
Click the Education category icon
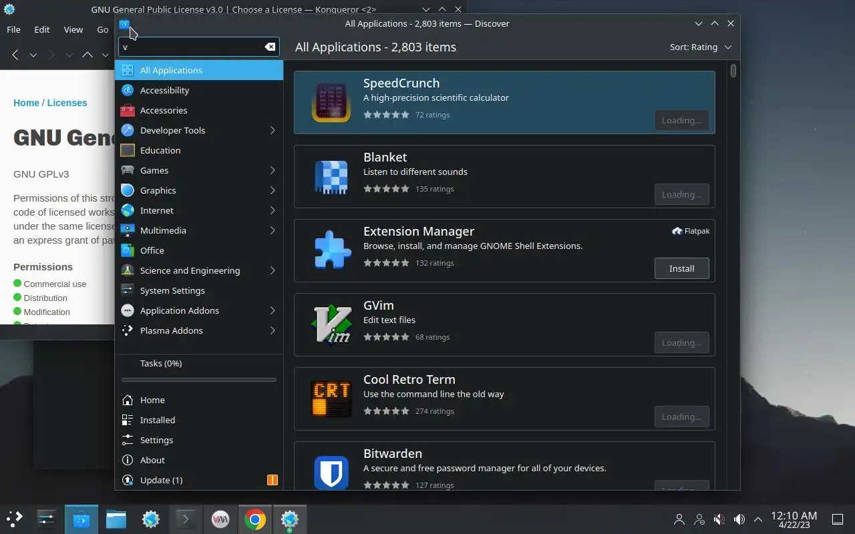(x=128, y=150)
